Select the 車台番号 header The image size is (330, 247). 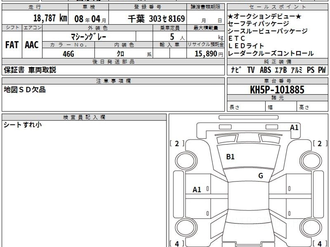click(278, 81)
